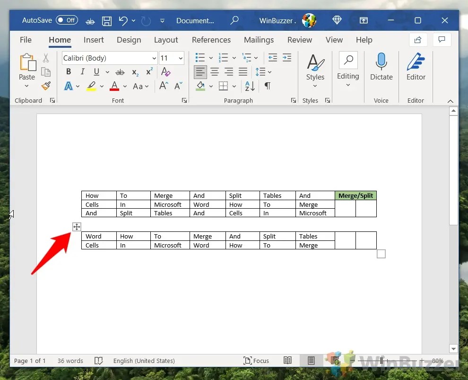Sort the selected text
Viewport: 468px width, 380px height.
tap(249, 86)
